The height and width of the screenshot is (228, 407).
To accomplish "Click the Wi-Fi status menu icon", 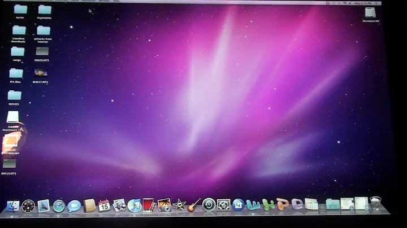I will (345, 3).
